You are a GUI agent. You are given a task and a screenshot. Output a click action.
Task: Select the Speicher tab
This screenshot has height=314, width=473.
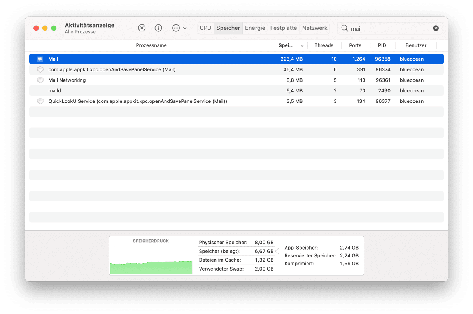coord(228,28)
